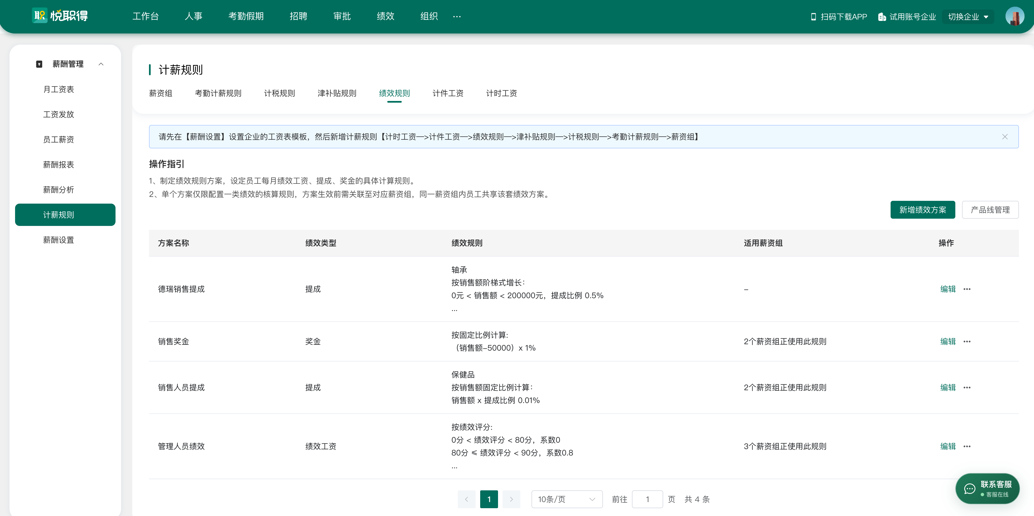1034x516 pixels.
Task: Open 薪酬设置 in the sidebar
Action: point(59,240)
